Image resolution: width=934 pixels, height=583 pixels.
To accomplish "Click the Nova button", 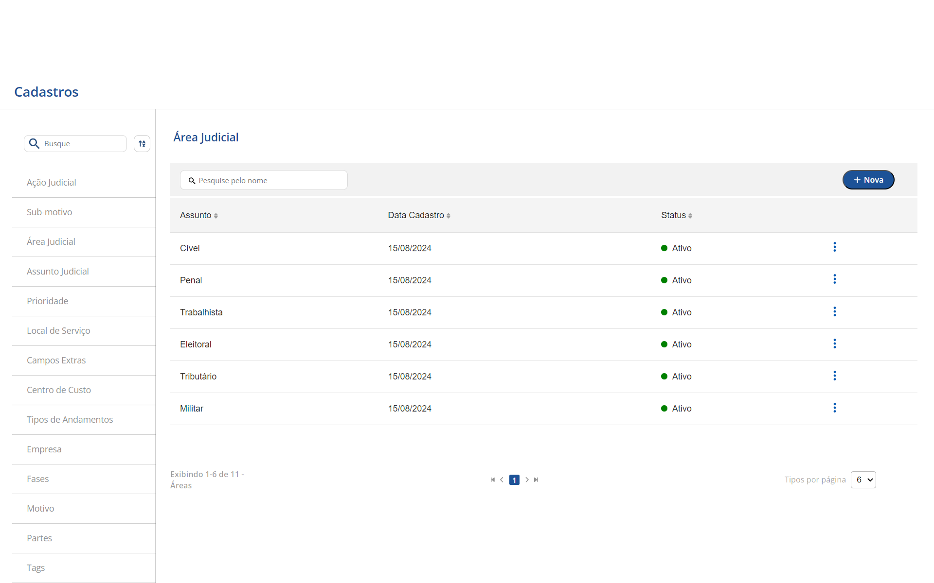I will (868, 180).
